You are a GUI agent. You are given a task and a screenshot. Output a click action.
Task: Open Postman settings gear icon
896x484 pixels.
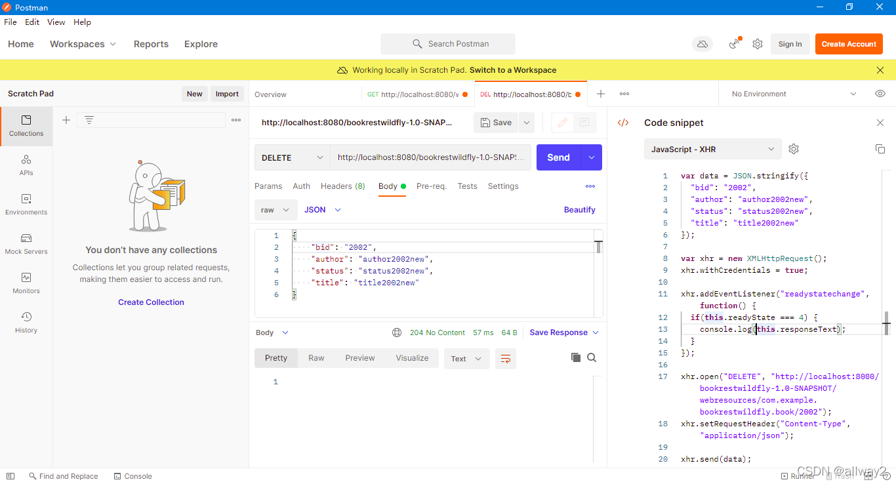coord(758,44)
